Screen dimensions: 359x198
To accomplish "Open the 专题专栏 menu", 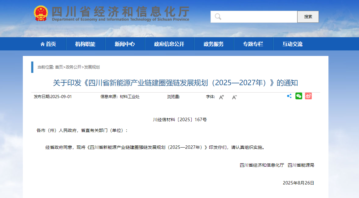I will coord(253,44).
